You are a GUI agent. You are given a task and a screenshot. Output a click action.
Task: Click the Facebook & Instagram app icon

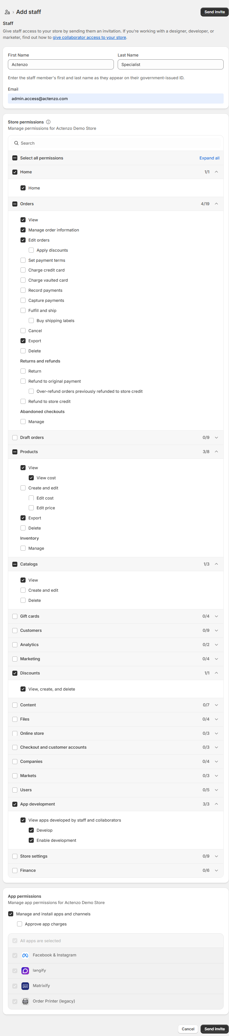click(x=25, y=955)
